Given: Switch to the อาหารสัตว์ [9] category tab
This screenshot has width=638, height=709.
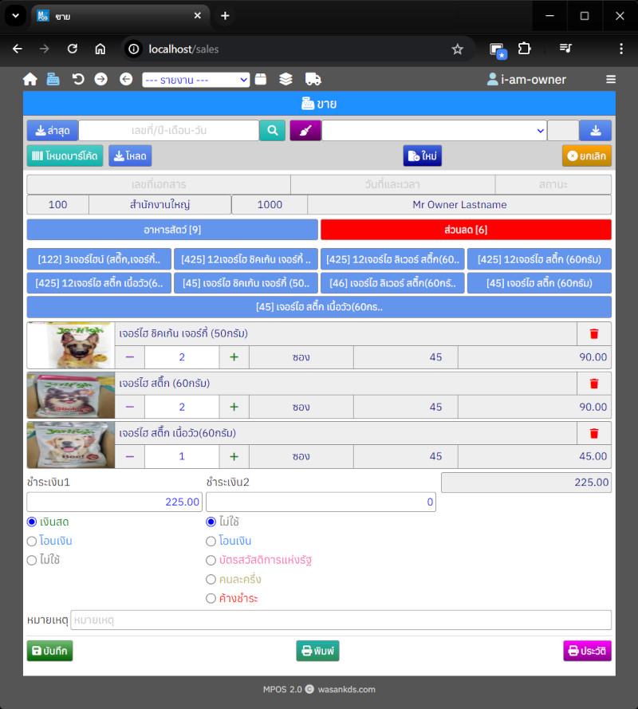Looking at the screenshot, I should pos(172,230).
